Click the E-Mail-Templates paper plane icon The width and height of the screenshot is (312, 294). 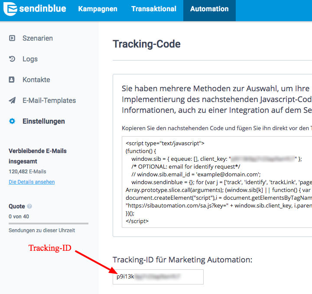(x=12, y=100)
